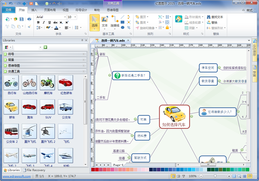Pick the 红色轿车 red car symbol
Viewport: 259px width, 181px height.
65,83
